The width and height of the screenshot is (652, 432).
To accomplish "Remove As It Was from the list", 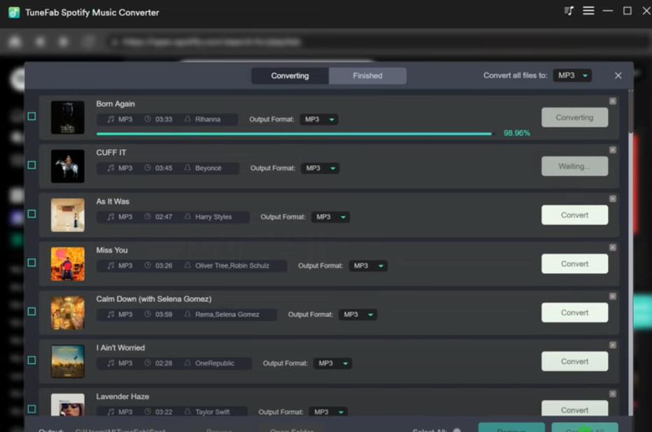I will (x=613, y=199).
